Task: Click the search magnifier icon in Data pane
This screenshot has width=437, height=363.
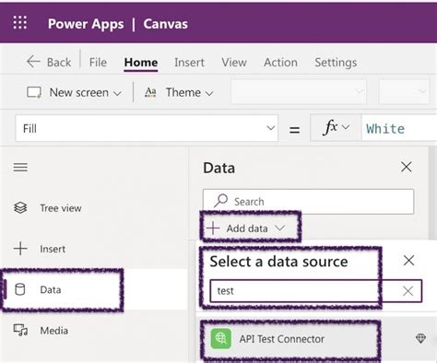Action: 220,201
